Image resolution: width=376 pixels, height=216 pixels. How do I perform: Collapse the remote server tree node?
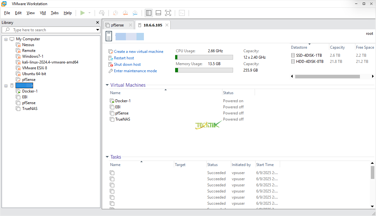(6, 86)
